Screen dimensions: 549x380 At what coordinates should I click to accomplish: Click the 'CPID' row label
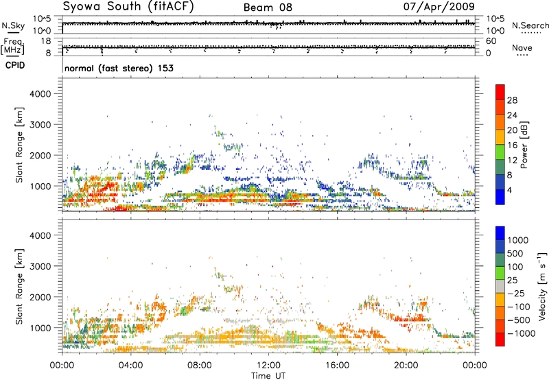15,65
